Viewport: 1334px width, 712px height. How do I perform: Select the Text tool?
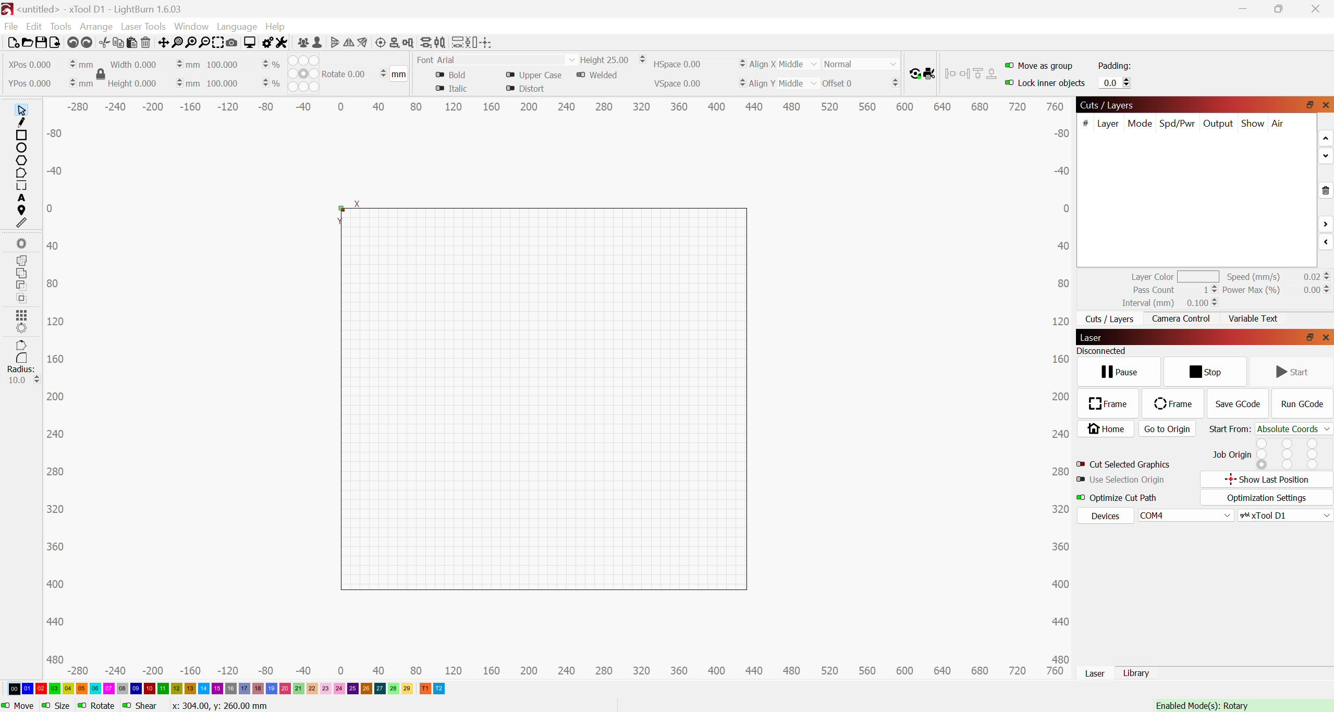point(21,199)
